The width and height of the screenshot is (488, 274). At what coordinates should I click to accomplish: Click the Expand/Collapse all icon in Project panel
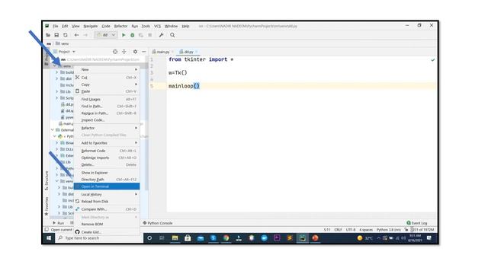pyautogui.click(x=124, y=52)
